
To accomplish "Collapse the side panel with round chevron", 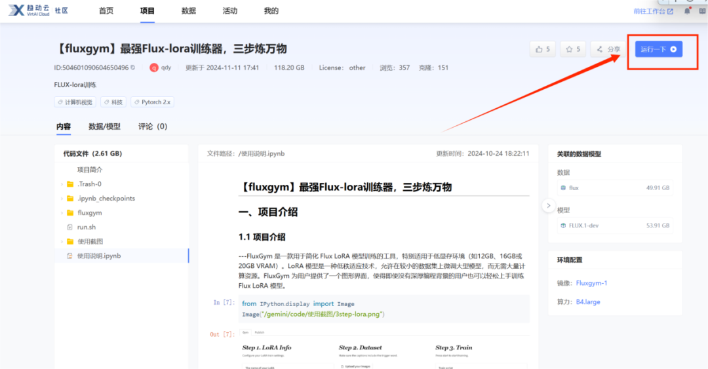I will (x=548, y=206).
